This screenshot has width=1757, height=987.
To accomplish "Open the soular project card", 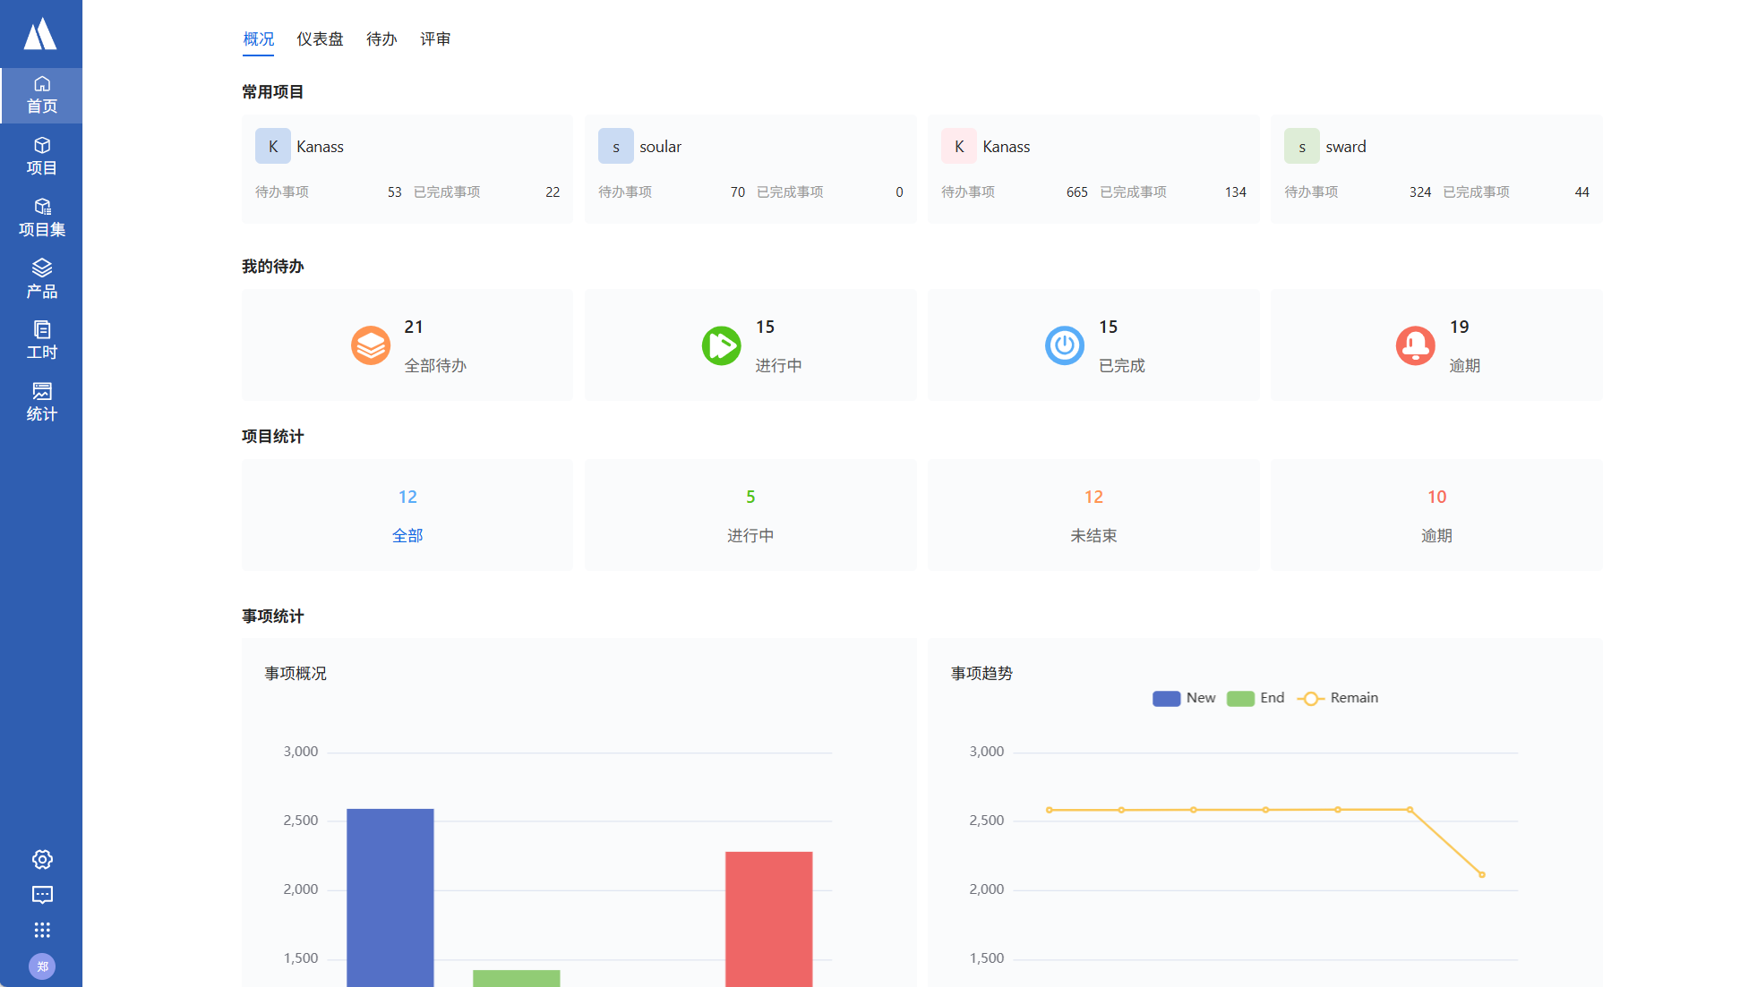I will coord(750,168).
